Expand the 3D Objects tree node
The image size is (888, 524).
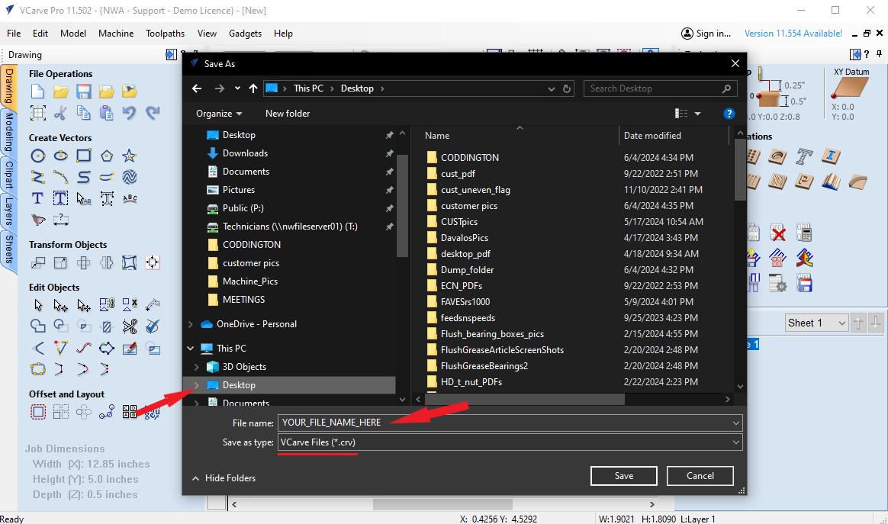click(197, 367)
